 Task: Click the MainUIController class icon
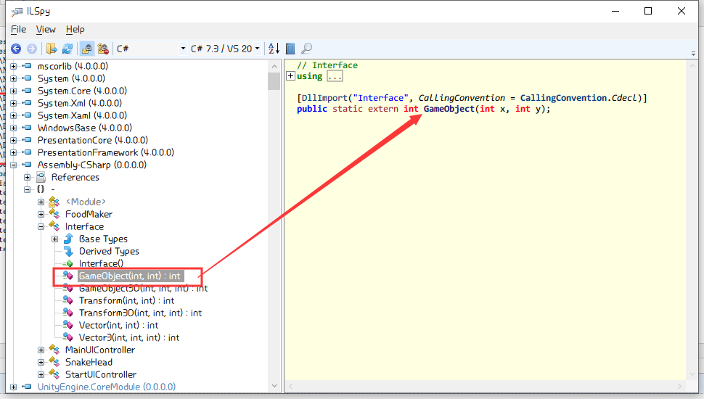54,350
